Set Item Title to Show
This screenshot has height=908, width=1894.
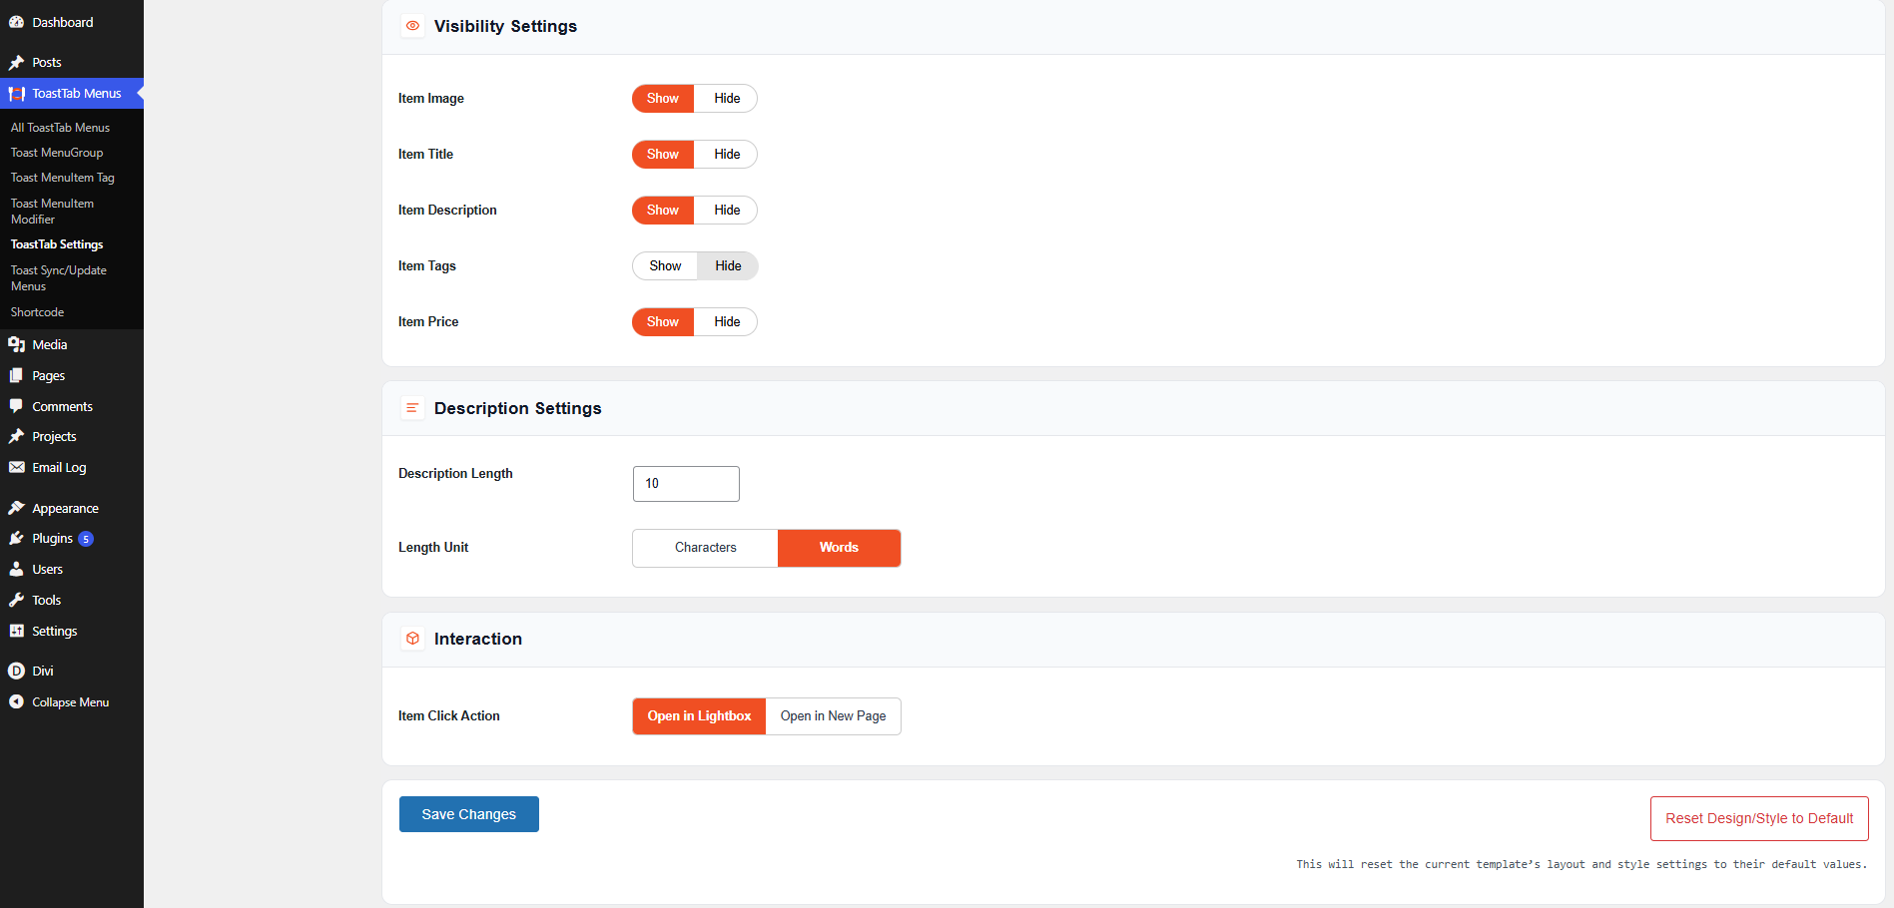tap(663, 155)
